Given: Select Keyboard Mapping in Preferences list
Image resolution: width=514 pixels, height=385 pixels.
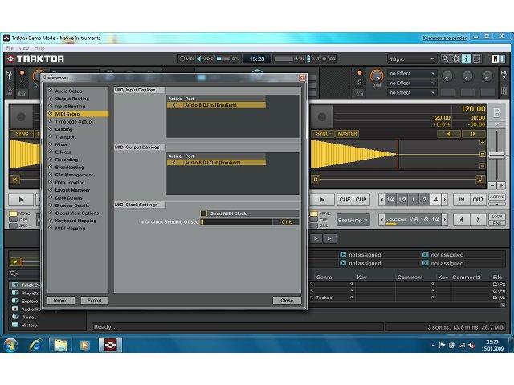Looking at the screenshot, I should point(75,221).
